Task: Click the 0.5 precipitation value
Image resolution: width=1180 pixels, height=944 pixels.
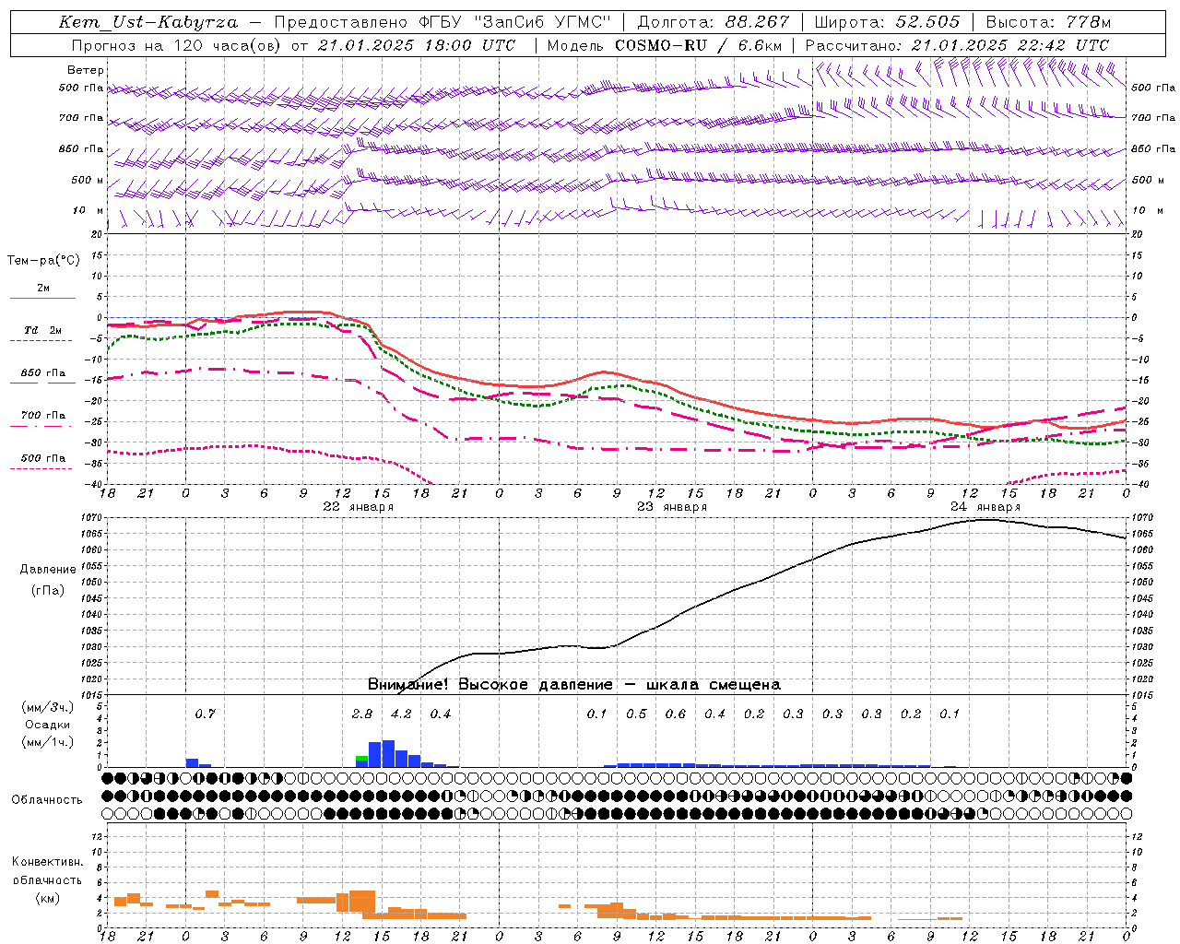Action: click(x=636, y=714)
